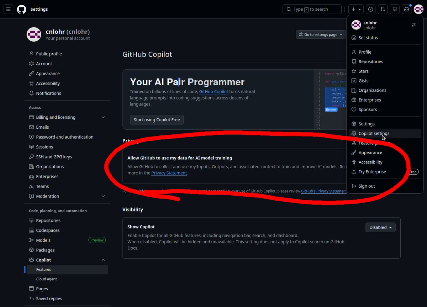Open Sponsors from user menu
The image size is (427, 307).
click(x=385, y=109)
